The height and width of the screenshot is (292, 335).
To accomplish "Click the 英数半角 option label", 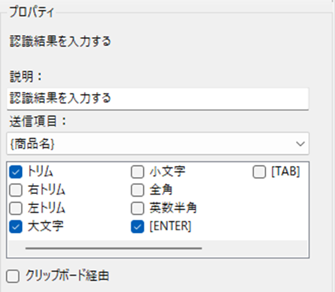I will (x=173, y=208).
